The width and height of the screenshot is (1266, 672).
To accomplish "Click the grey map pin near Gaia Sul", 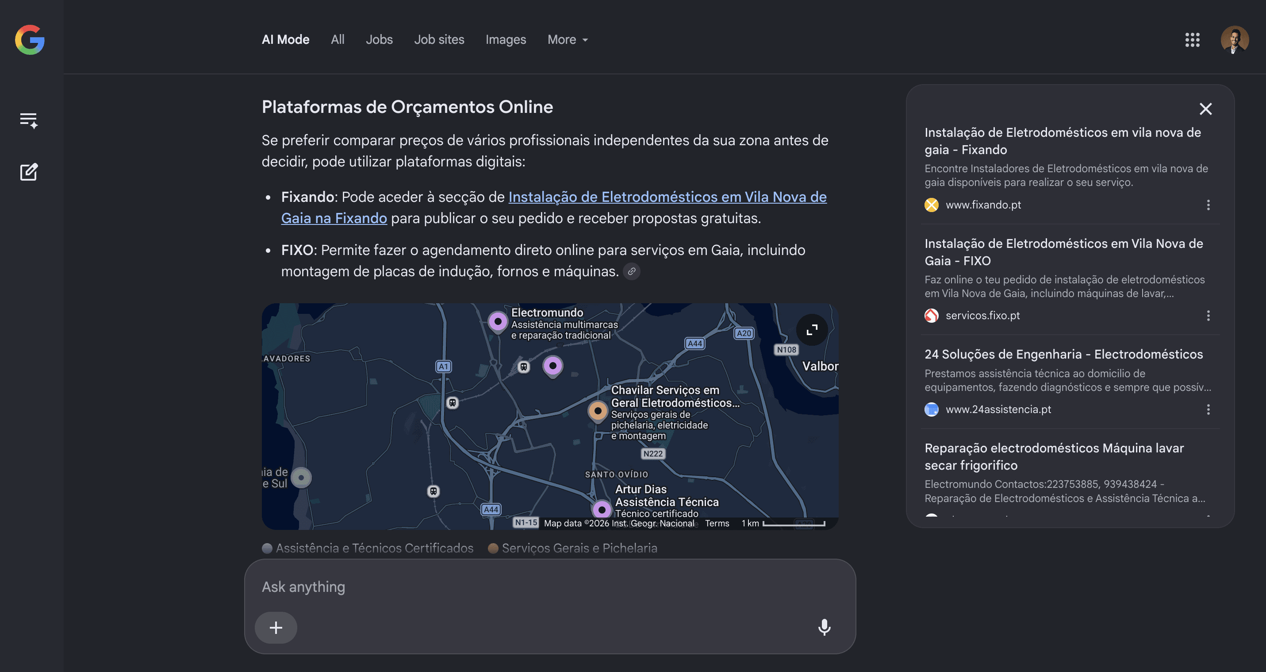I will [x=301, y=478].
